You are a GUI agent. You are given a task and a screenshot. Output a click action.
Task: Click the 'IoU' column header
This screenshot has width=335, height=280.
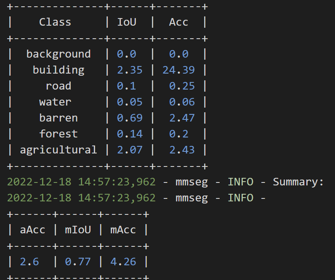127,22
